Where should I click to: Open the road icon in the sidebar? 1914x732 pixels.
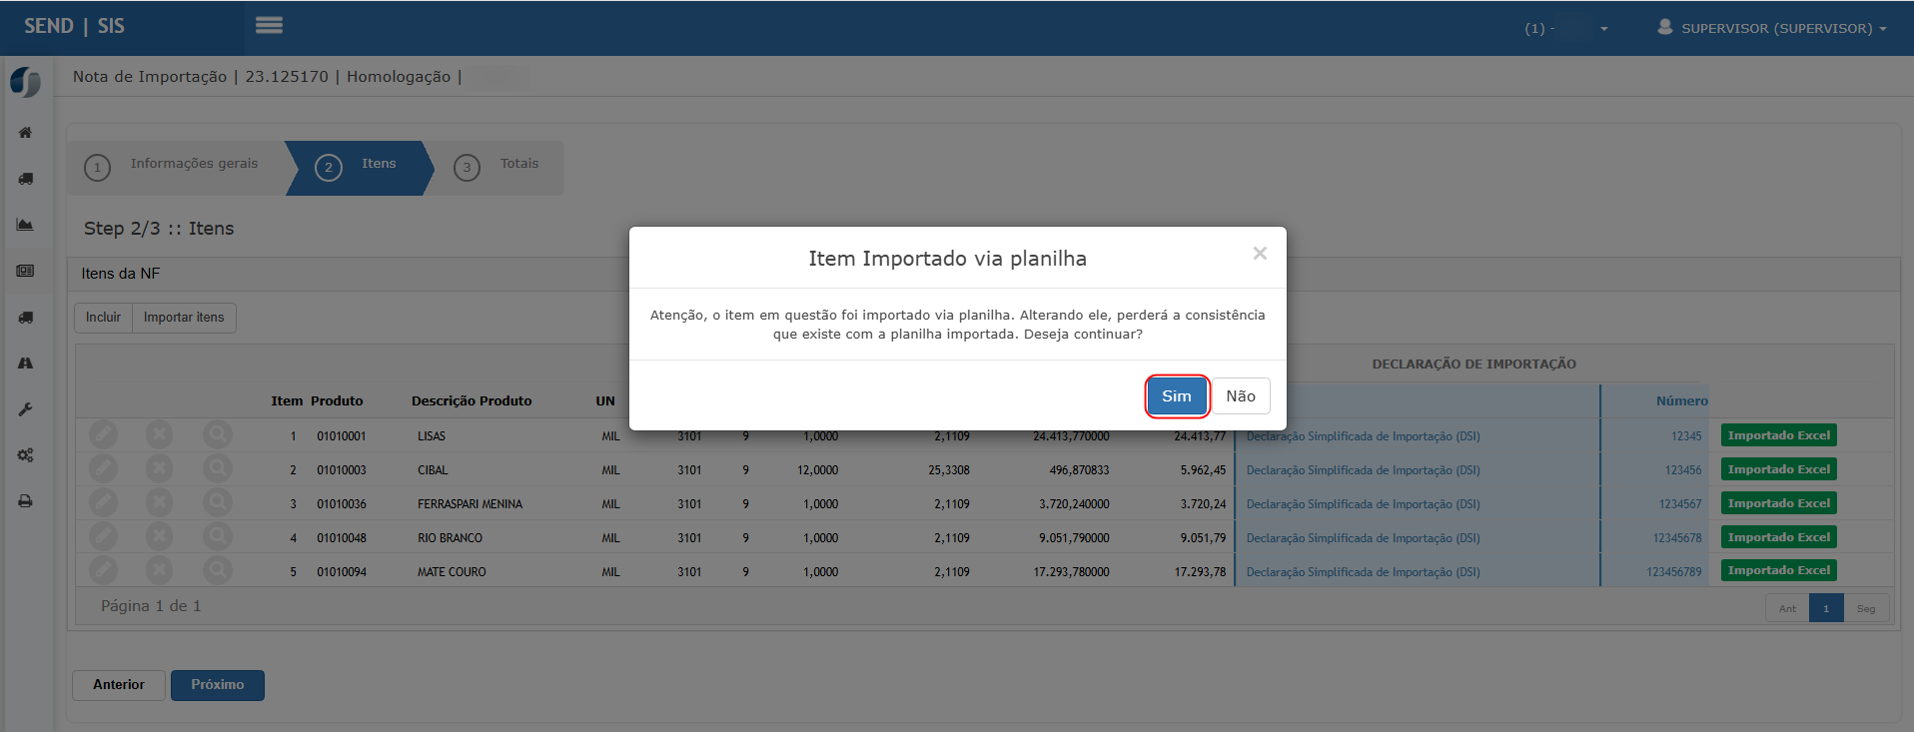click(x=25, y=364)
